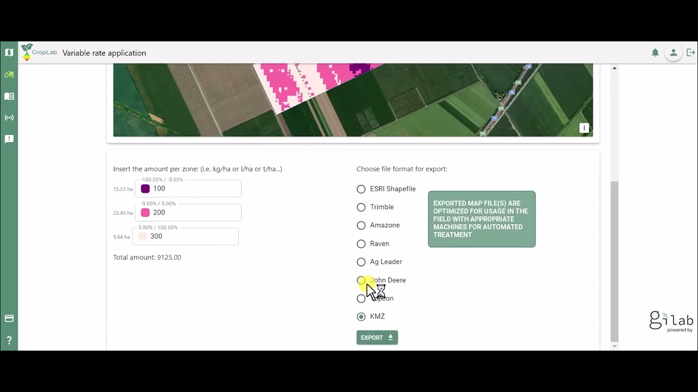698x392 pixels.
Task: Select John Deere export format
Action: coord(361,280)
